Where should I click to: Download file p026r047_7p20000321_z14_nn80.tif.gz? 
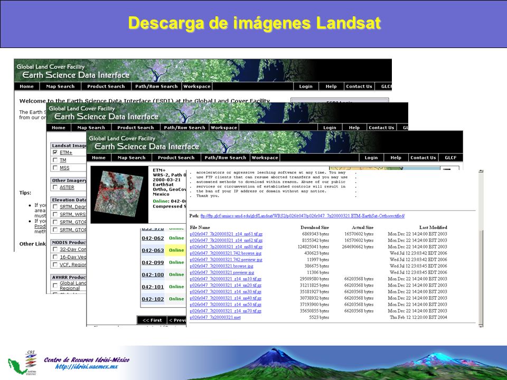coord(226,247)
